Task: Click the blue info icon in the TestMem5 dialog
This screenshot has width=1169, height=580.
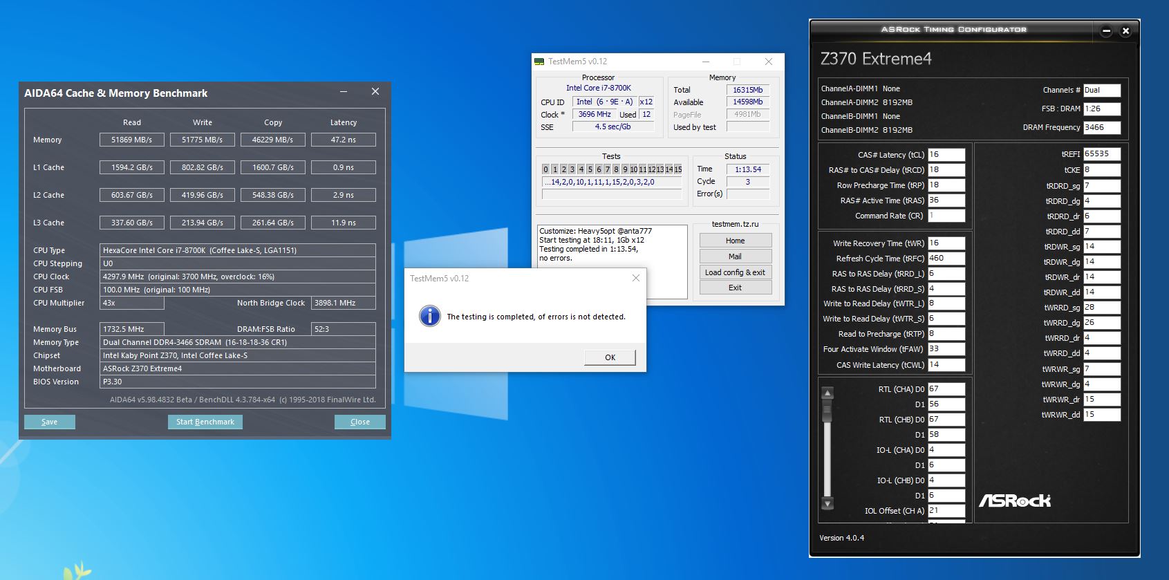Action: click(x=430, y=317)
